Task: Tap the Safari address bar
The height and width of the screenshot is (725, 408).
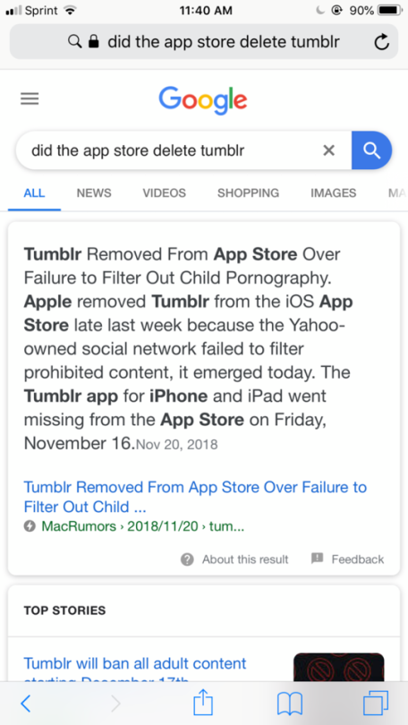Action: coord(204,42)
